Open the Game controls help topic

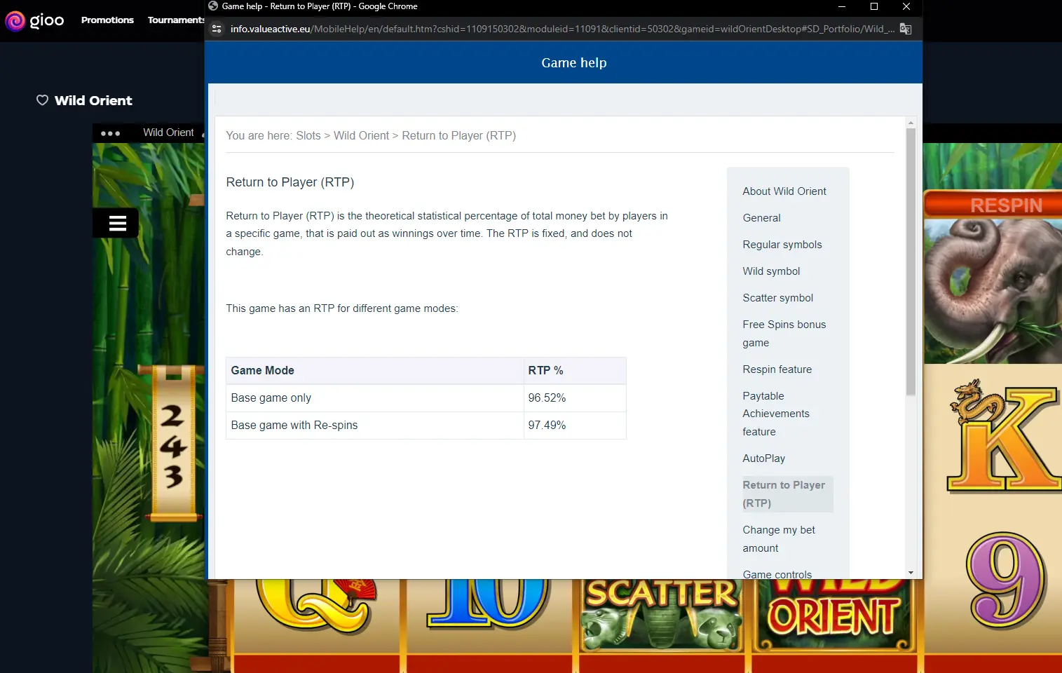[x=777, y=574]
